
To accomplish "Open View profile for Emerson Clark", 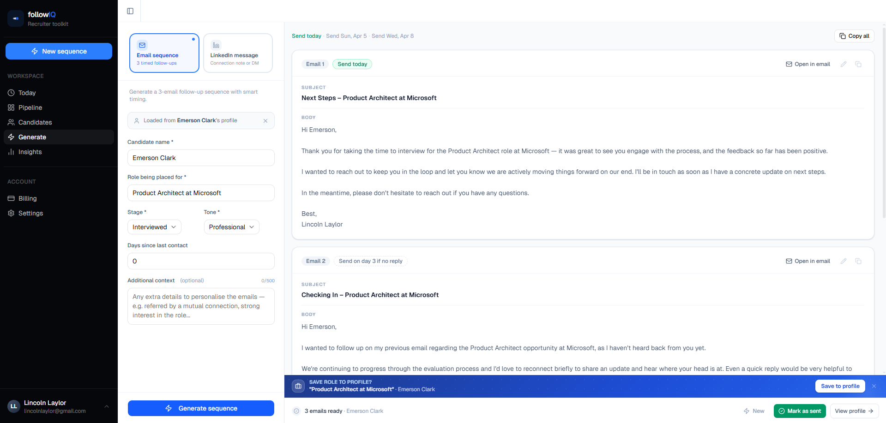I will click(x=854, y=411).
